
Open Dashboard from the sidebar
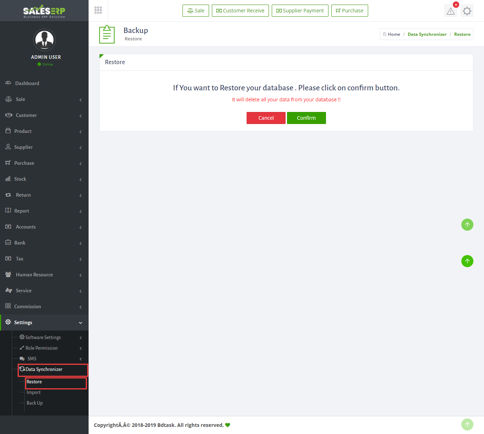coord(27,83)
